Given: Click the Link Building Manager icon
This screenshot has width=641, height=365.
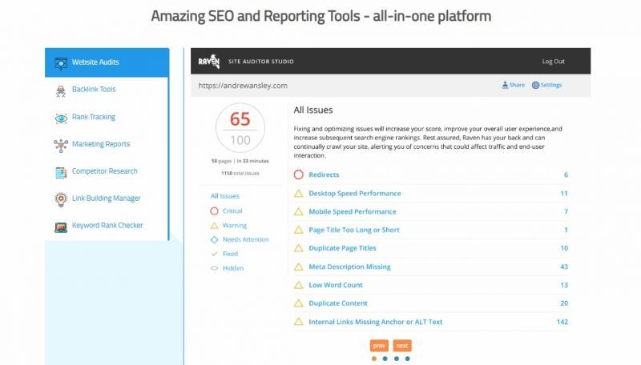Looking at the screenshot, I should point(60,199).
